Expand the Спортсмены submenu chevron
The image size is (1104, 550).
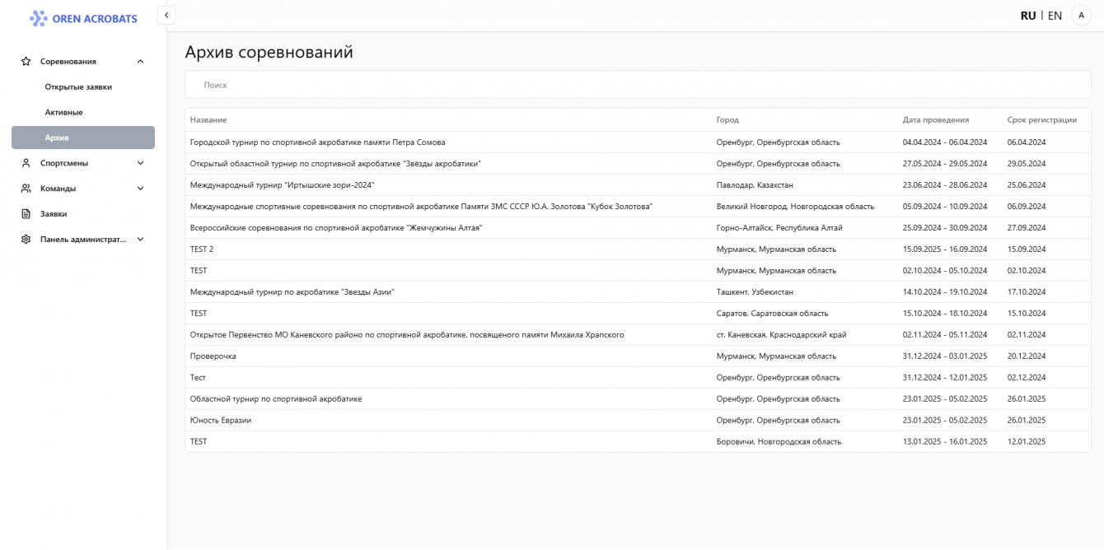pyautogui.click(x=140, y=163)
